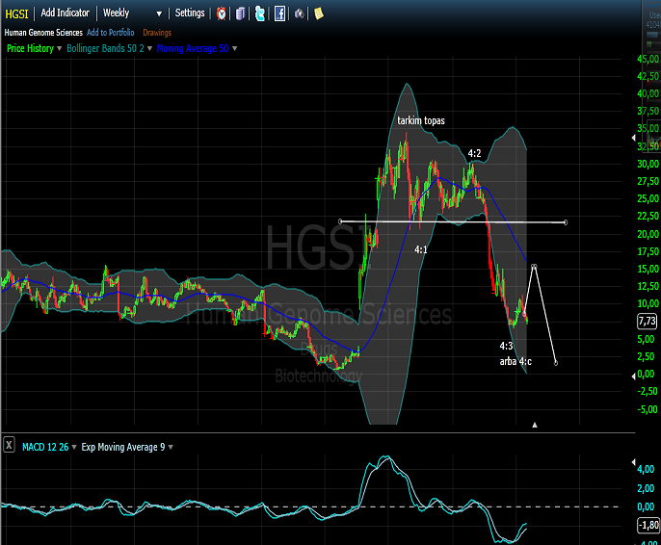Open the Drawings link

pos(157,33)
